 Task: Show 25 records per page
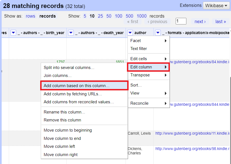[x=100, y=16]
